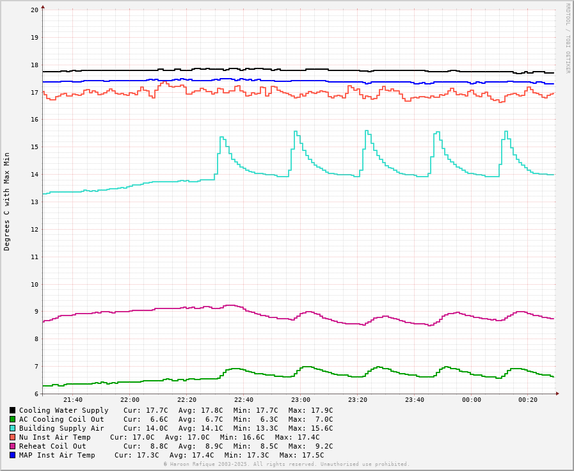Click the Haroon Rafique copyright notice
Image resolution: width=574 pixels, height=471 pixels.
tap(286, 464)
